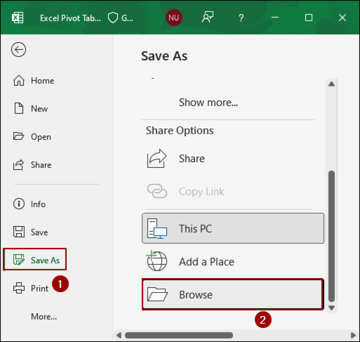This screenshot has height=342, width=360.
Task: Click the Excel logo icon in title bar
Action: tap(17, 18)
